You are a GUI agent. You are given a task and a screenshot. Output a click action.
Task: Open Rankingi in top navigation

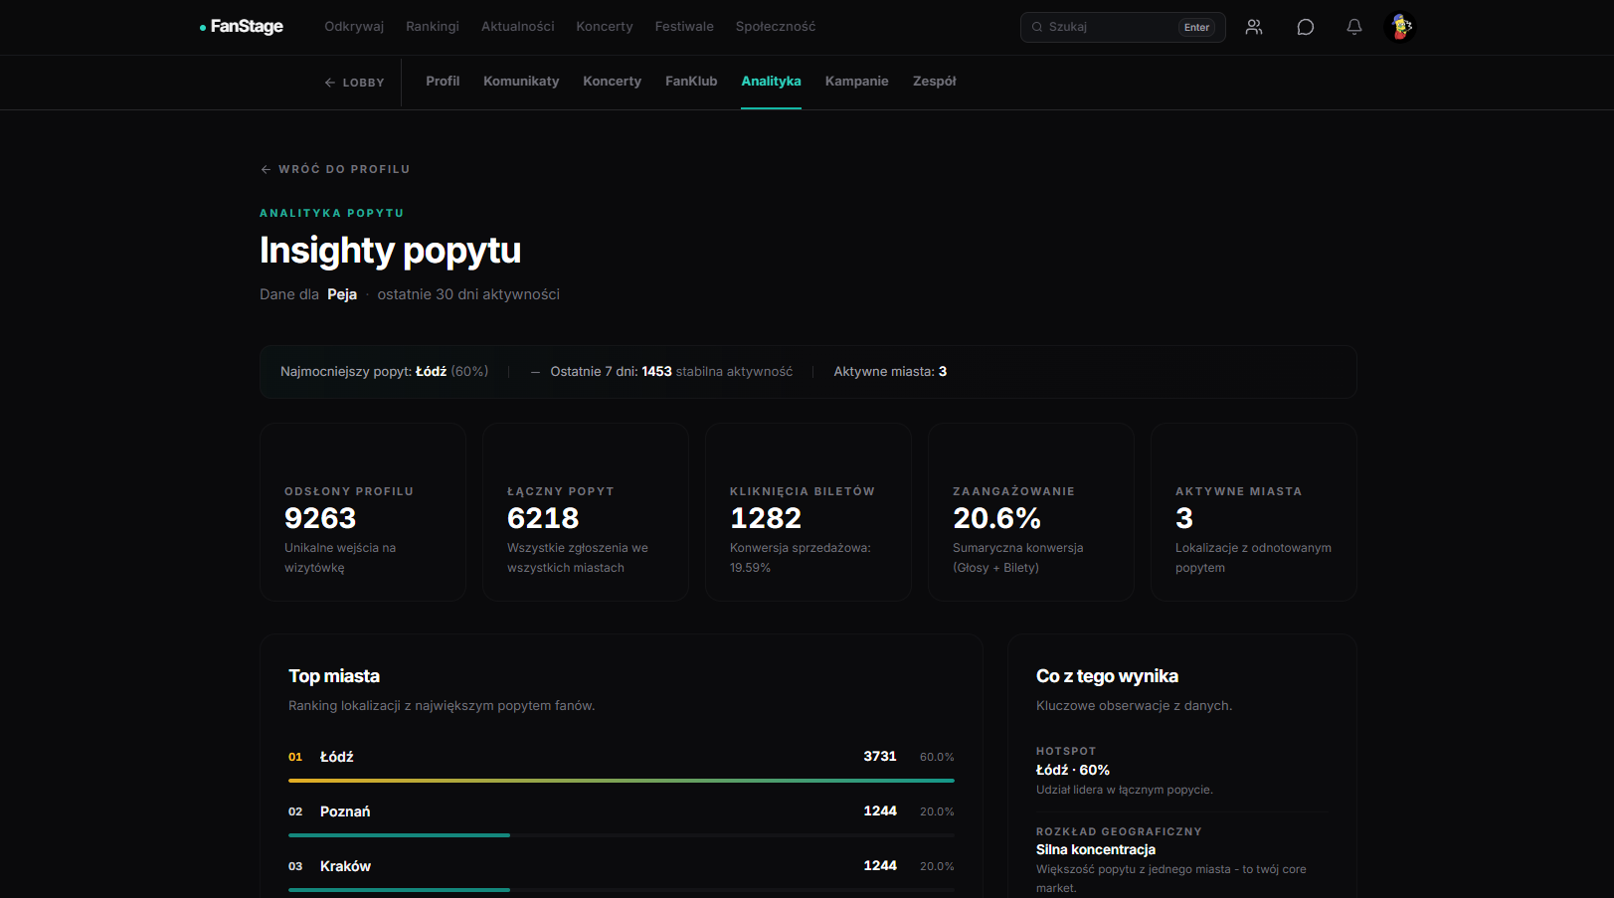(x=433, y=27)
